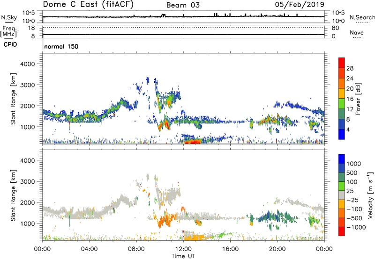Click 'Slant Range [km]' label of power panel

coord(13,99)
